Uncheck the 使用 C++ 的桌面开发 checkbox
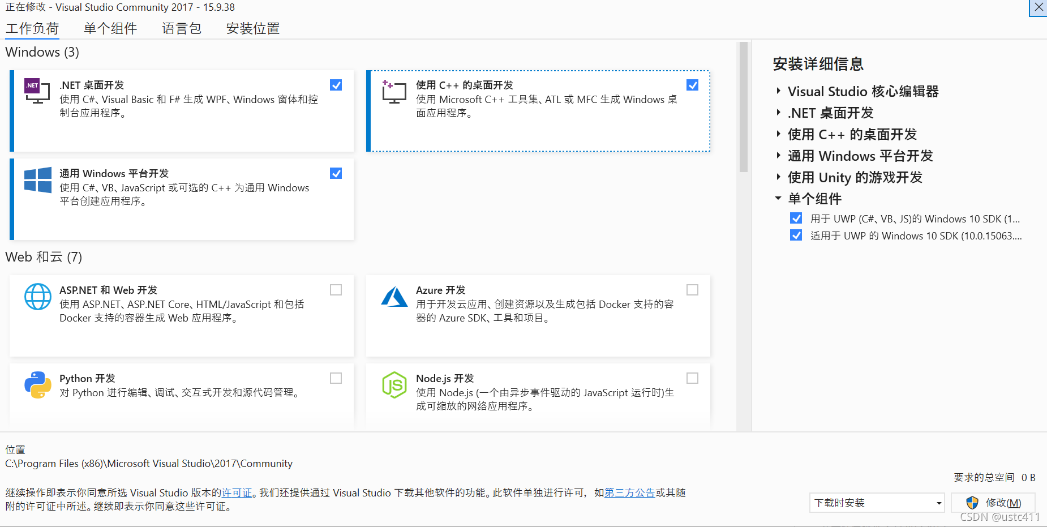Image resolution: width=1047 pixels, height=527 pixels. click(693, 85)
